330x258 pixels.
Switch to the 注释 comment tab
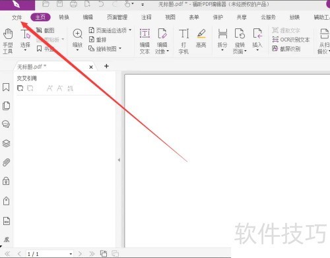coord(147,17)
